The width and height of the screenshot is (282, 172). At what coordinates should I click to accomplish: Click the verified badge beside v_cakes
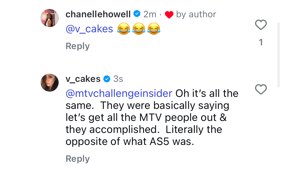click(107, 79)
